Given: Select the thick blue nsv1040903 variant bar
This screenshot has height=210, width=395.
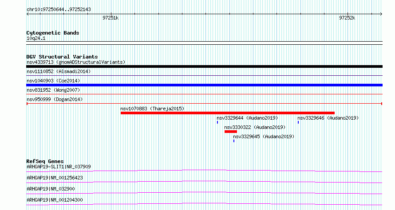Looking at the screenshot, I should (204, 85).
